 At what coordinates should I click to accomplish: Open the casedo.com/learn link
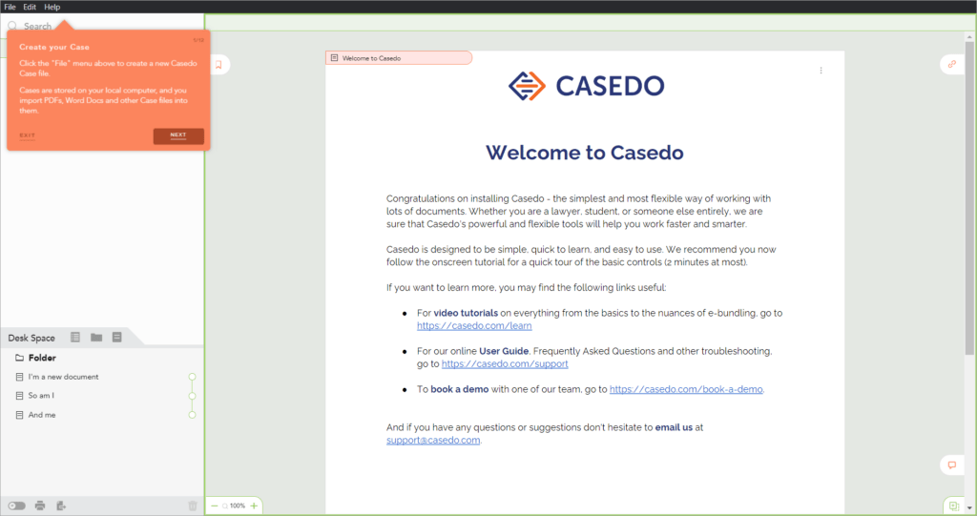[474, 326]
